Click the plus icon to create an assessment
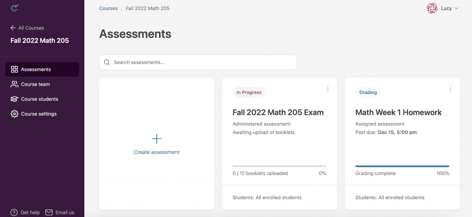Viewport: 472px width, 217px height. pyautogui.click(x=157, y=139)
